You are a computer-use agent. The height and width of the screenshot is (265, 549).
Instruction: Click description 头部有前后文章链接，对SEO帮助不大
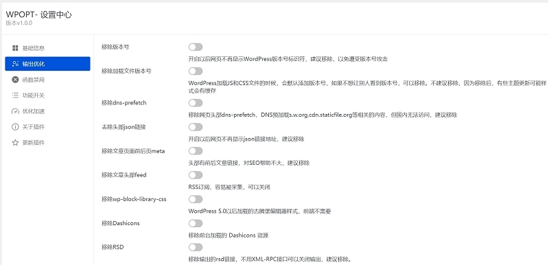pyautogui.click(x=249, y=163)
